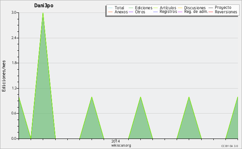Click the red Reversiones legend line swatch

[211, 12]
